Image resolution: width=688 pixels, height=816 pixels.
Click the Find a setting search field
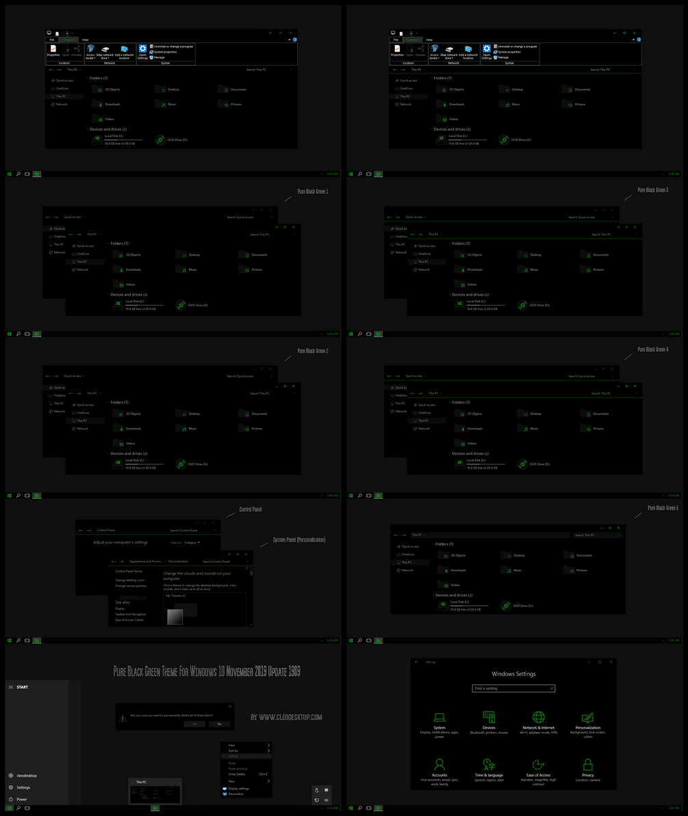pos(513,688)
